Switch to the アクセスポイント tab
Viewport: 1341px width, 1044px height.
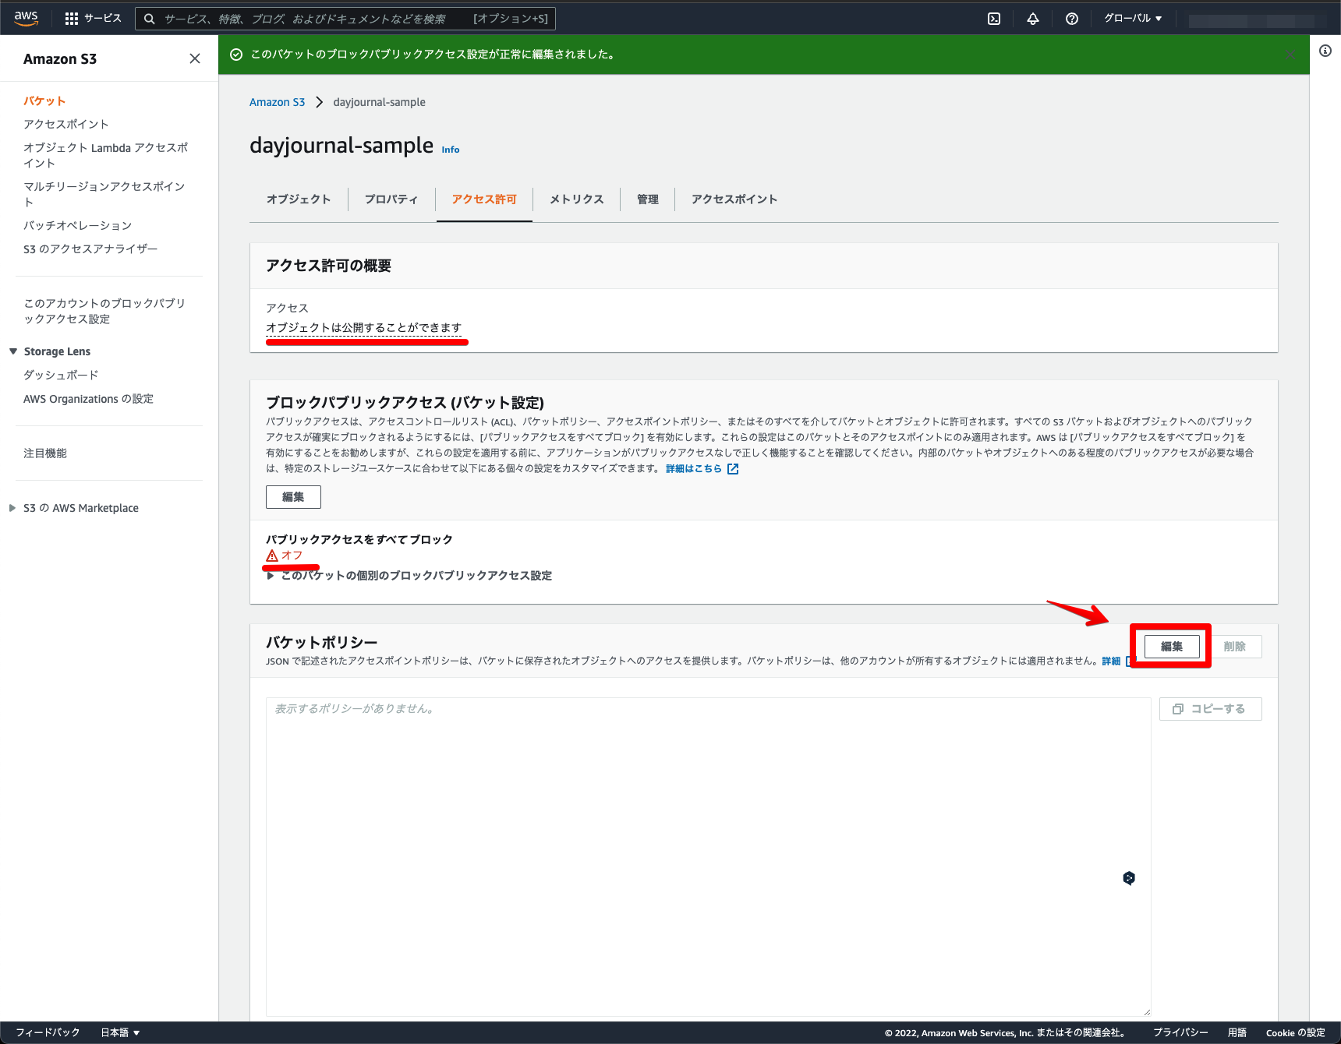tap(734, 199)
